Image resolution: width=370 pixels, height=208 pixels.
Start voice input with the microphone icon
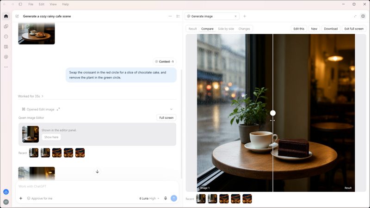click(166, 198)
